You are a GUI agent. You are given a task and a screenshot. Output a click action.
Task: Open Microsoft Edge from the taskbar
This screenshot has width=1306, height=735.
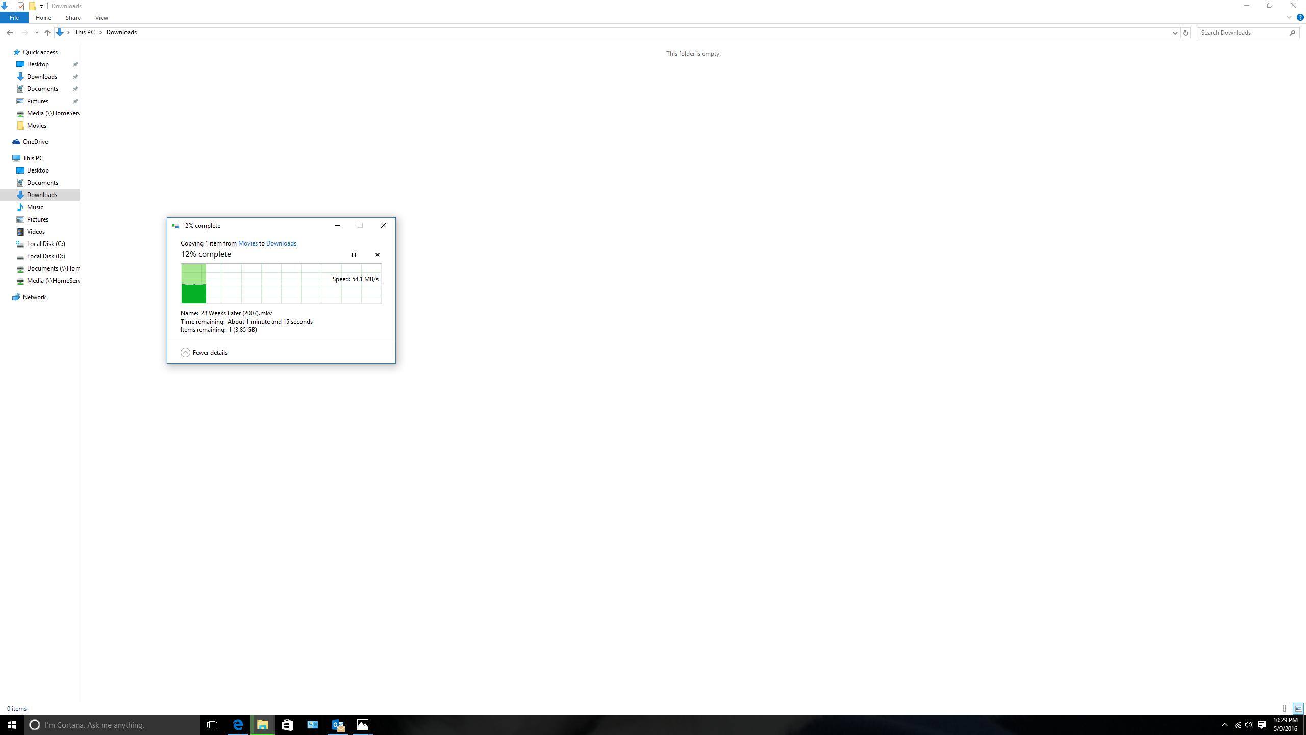(237, 724)
